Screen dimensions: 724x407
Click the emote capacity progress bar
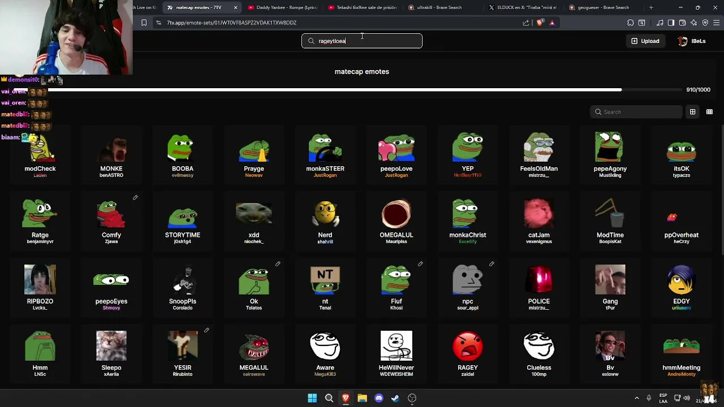point(362,90)
